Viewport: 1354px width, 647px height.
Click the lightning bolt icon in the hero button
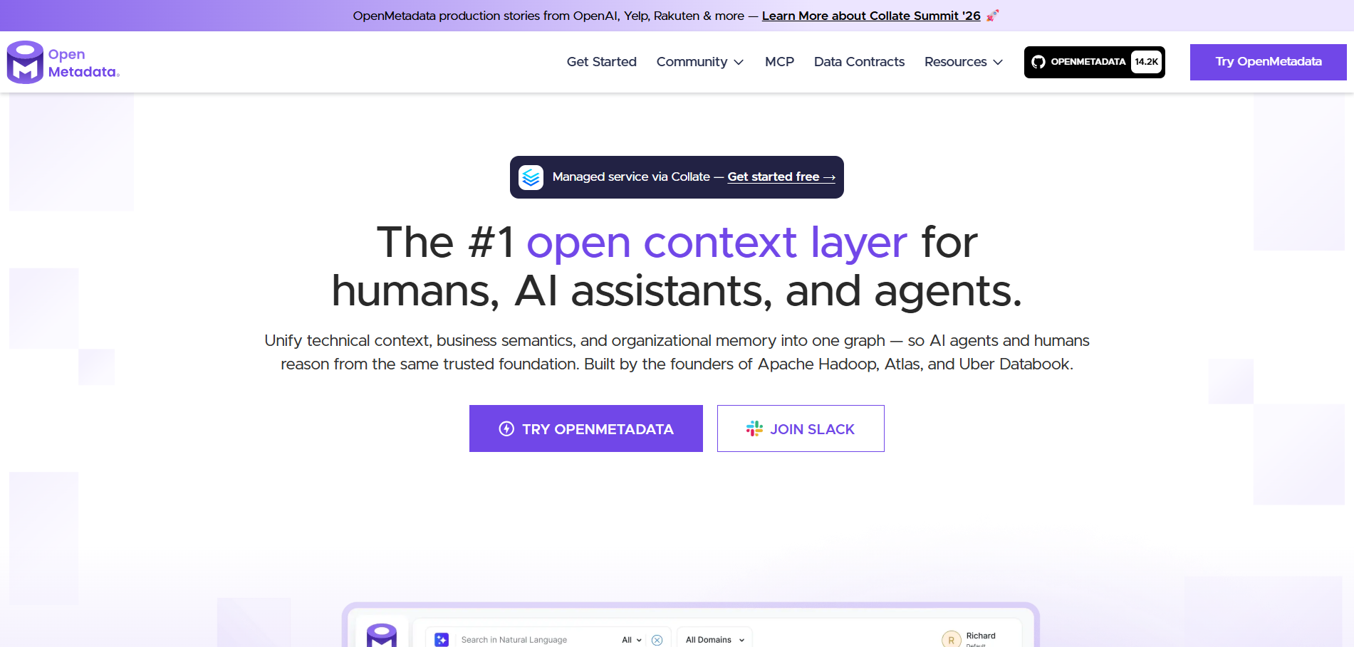coord(506,428)
